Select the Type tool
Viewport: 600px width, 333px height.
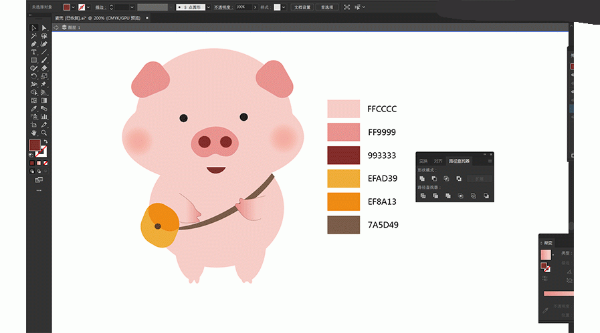click(33, 52)
